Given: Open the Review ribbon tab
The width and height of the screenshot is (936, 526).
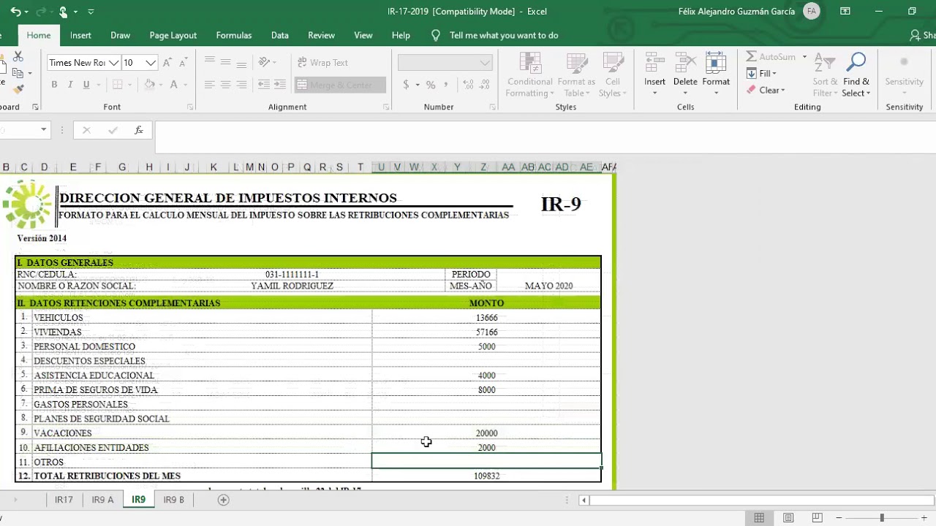Looking at the screenshot, I should 321,35.
